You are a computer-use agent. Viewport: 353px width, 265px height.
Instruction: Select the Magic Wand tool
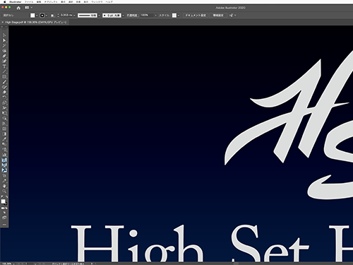[x=4, y=46]
